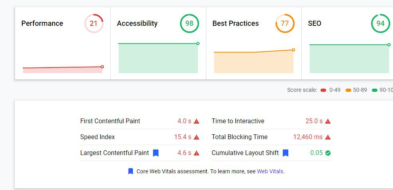Click the Performance score gauge showing 21
This screenshot has width=393, height=190.
(94, 23)
